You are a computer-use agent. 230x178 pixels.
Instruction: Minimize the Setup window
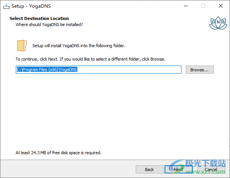point(186,6)
